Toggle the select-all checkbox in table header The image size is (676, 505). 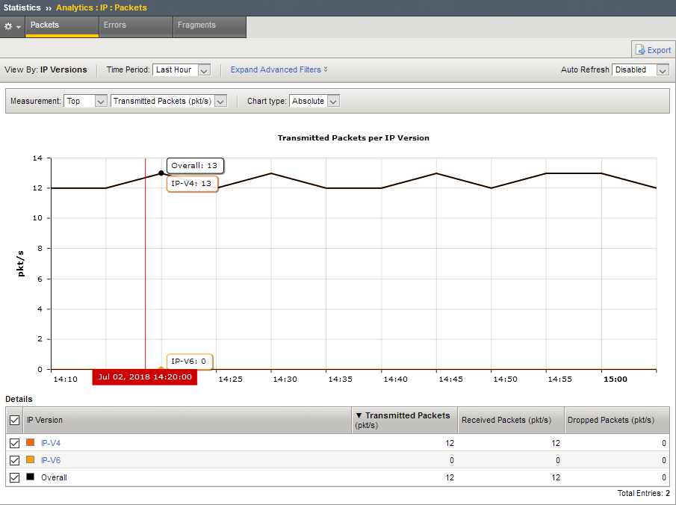[x=14, y=421]
